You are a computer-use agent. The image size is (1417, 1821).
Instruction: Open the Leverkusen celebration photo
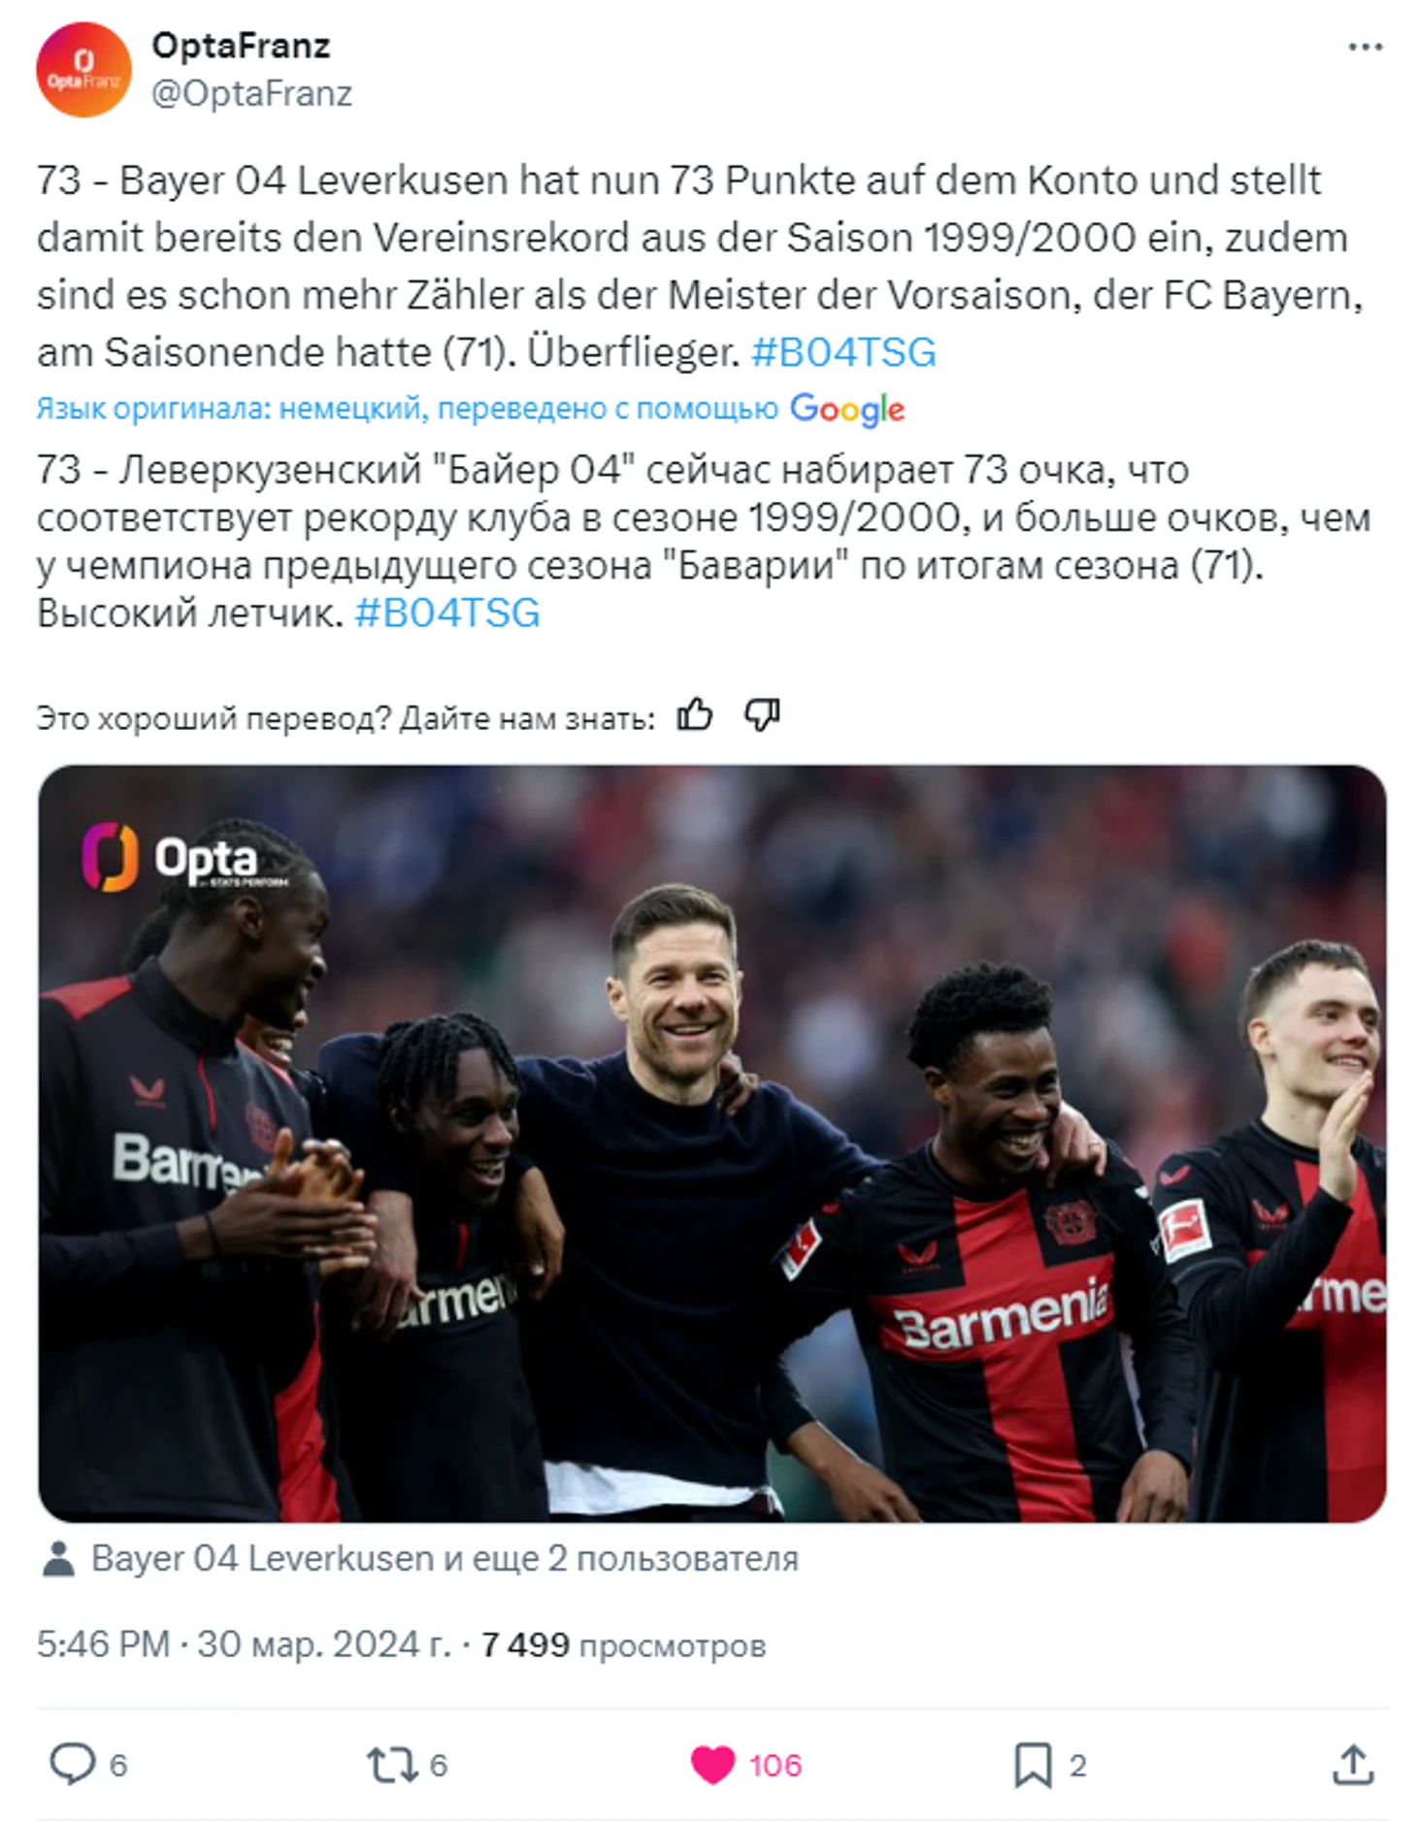point(711,1143)
